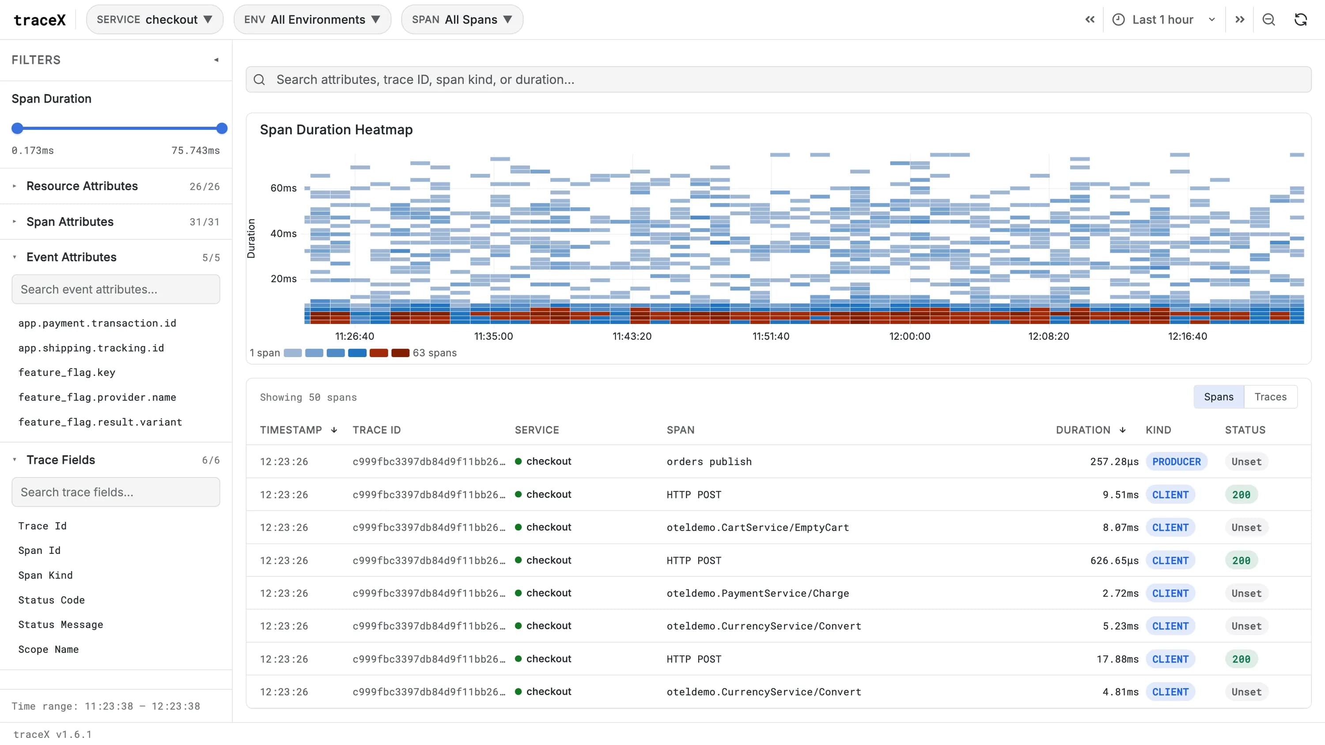Click the minimum span duration slider handle
The image size is (1325, 745).
pyautogui.click(x=18, y=128)
